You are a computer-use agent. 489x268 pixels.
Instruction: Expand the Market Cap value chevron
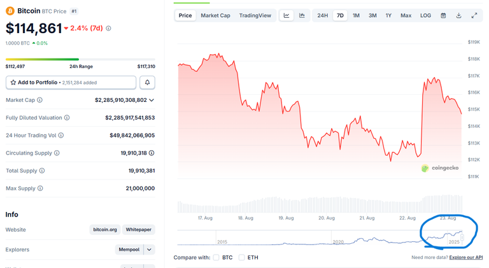point(152,101)
